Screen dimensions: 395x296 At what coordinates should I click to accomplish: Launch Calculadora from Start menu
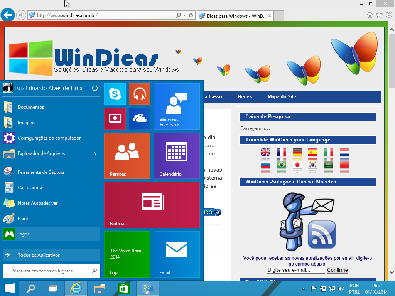(51, 188)
